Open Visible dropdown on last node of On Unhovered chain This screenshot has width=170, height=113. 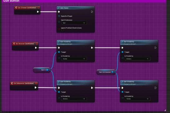(138, 99)
